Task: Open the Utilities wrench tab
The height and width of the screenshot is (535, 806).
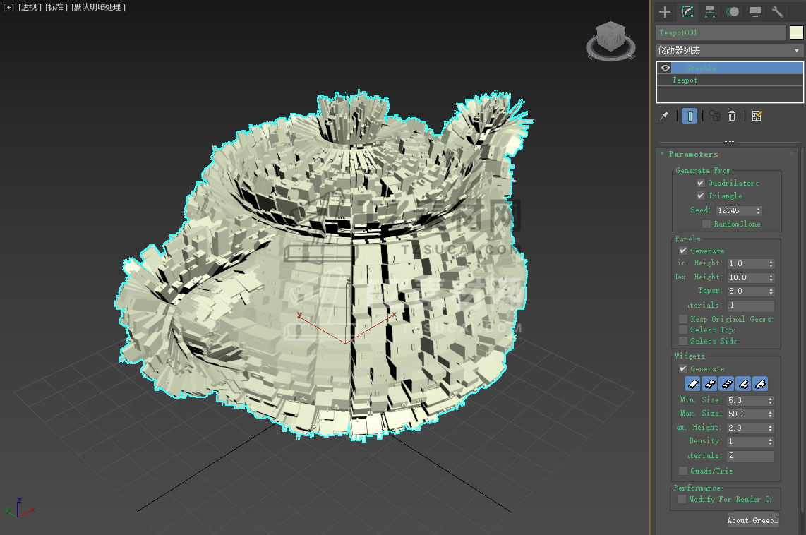Action: click(x=778, y=12)
